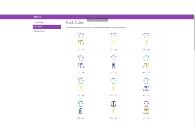
Task: Upvote teal tee with purple shorts outfit
Action: (x=144, y=95)
